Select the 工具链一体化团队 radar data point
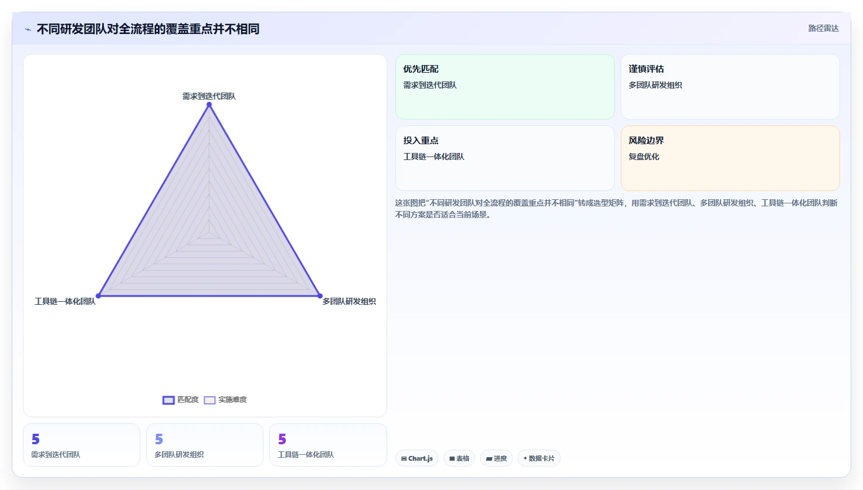The image size is (863, 490). (98, 296)
